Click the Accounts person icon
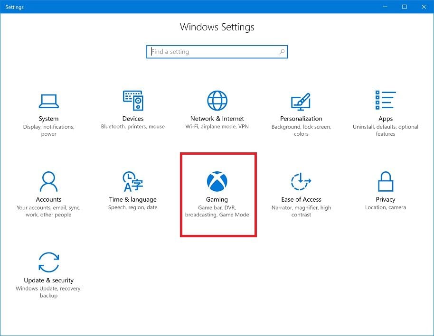The height and width of the screenshot is (336, 434). tap(48, 181)
